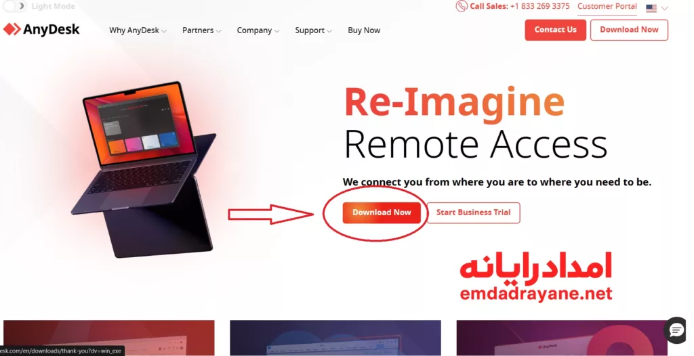The image size is (694, 356).
Task: Toggle the Light Mode switch
Action: point(15,6)
